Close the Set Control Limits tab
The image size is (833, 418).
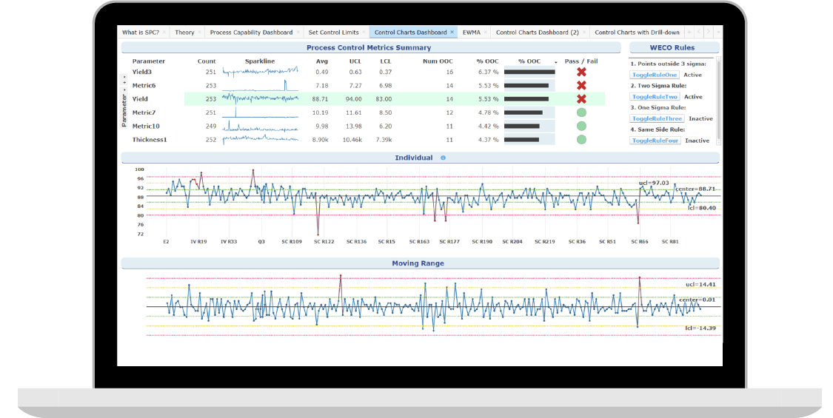coord(364,33)
